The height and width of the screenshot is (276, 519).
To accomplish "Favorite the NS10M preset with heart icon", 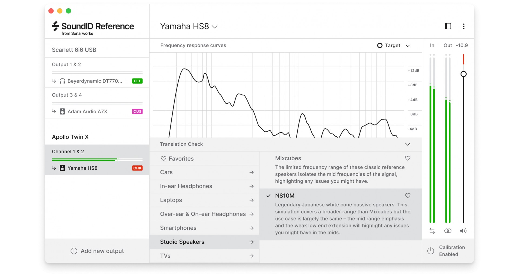I will [408, 196].
